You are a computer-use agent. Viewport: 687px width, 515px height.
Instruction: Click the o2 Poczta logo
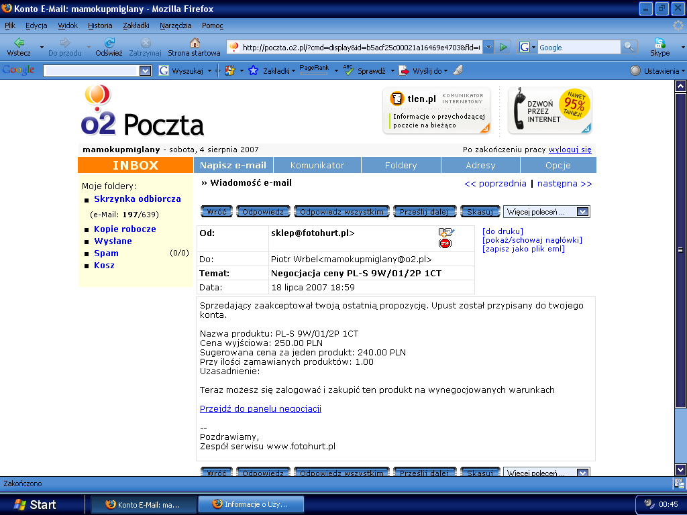click(x=142, y=110)
